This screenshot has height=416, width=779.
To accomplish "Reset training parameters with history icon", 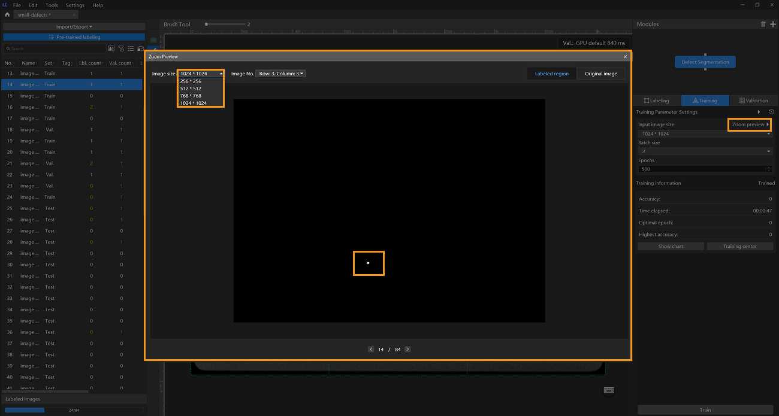I will 771,112.
